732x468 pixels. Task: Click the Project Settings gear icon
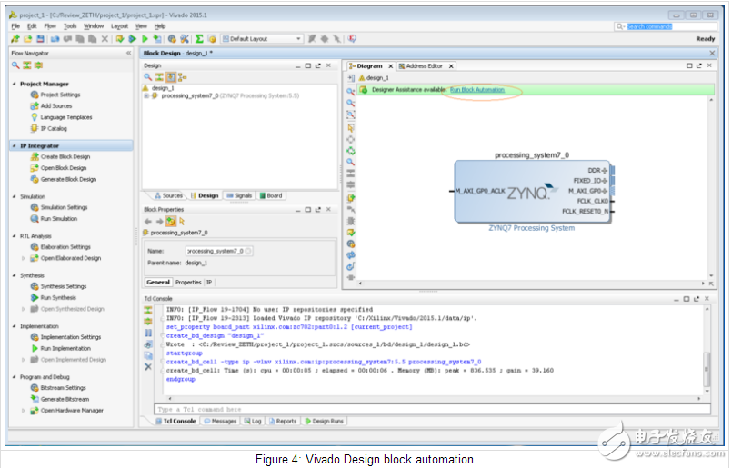(34, 95)
